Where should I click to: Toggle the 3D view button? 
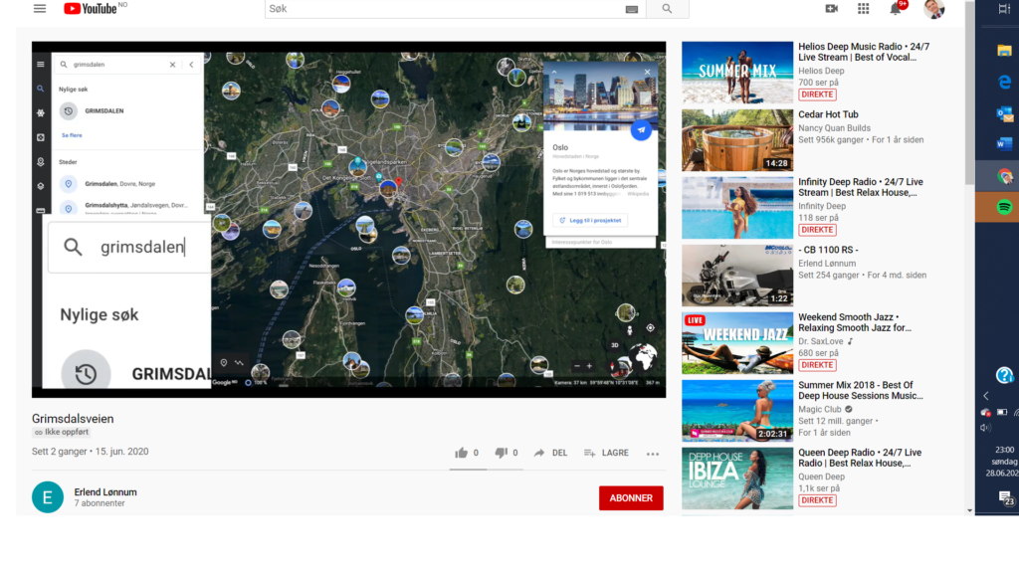615,345
